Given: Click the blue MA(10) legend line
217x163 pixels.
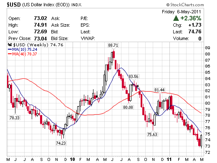Looking at the screenshot, I should pyautogui.click(x=10, y=49).
